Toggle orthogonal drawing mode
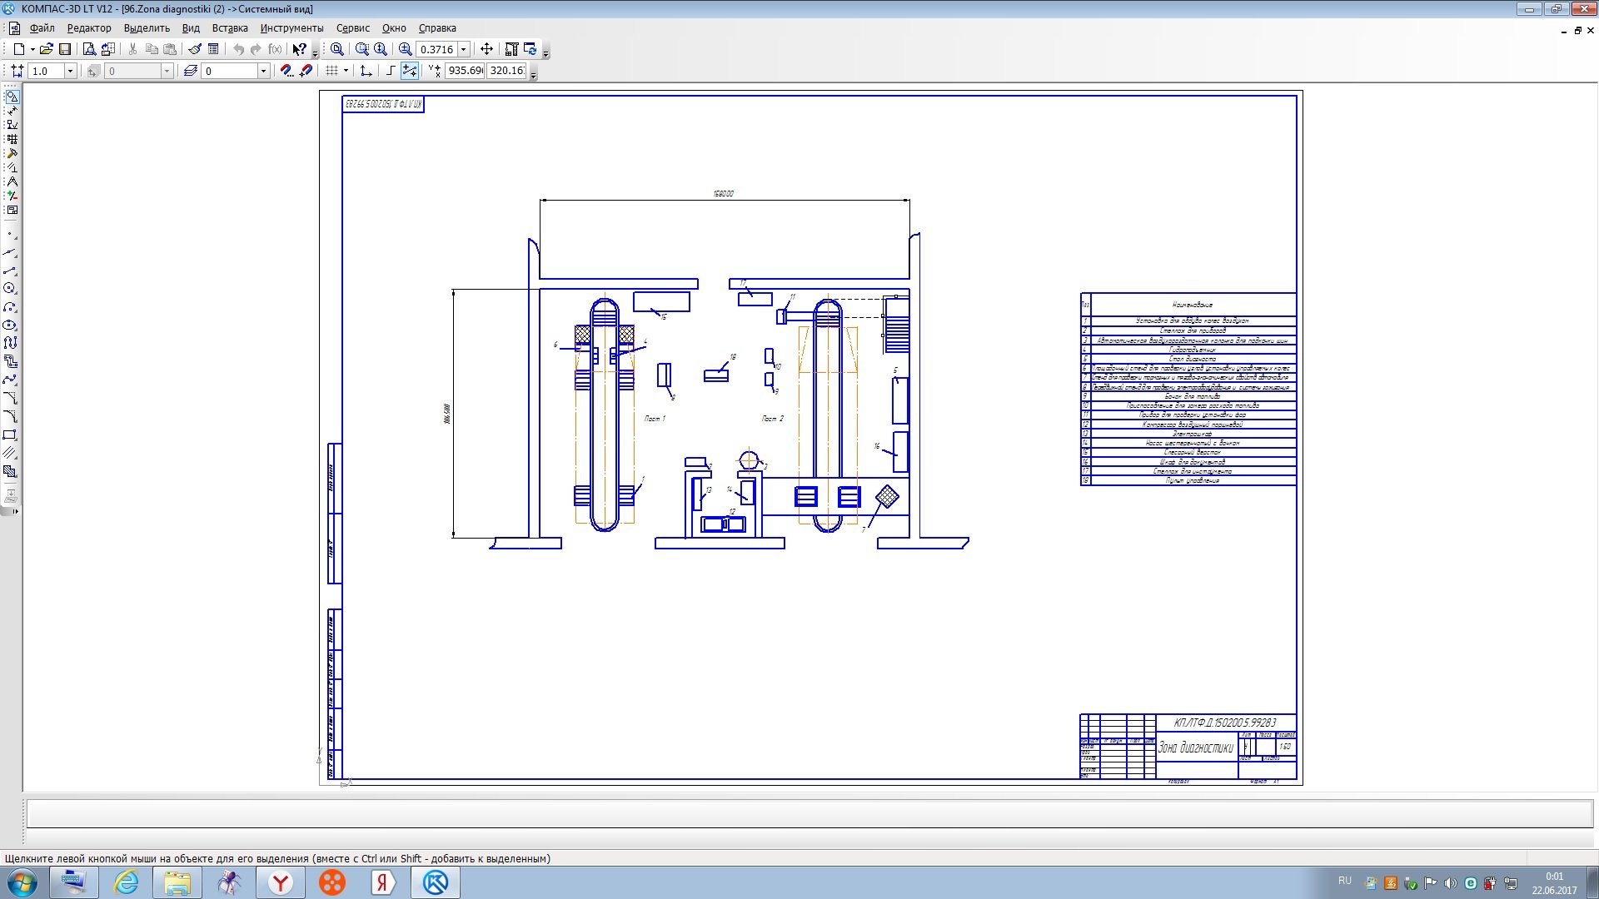 coord(391,71)
